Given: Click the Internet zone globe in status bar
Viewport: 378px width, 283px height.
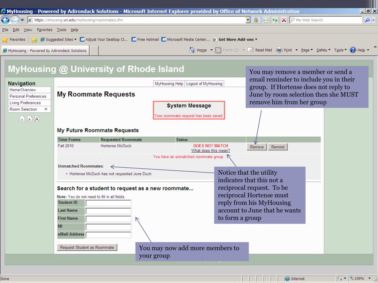Looking at the screenshot, I should (x=287, y=279).
